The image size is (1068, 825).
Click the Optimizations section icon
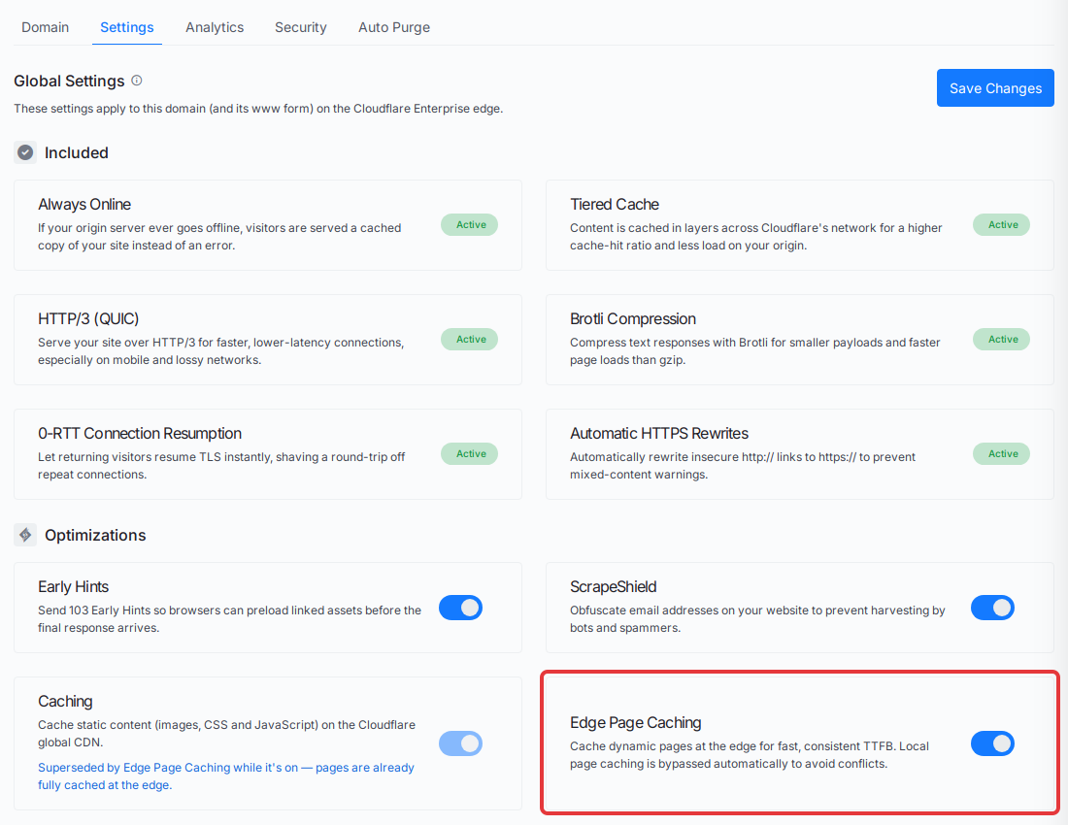click(25, 535)
